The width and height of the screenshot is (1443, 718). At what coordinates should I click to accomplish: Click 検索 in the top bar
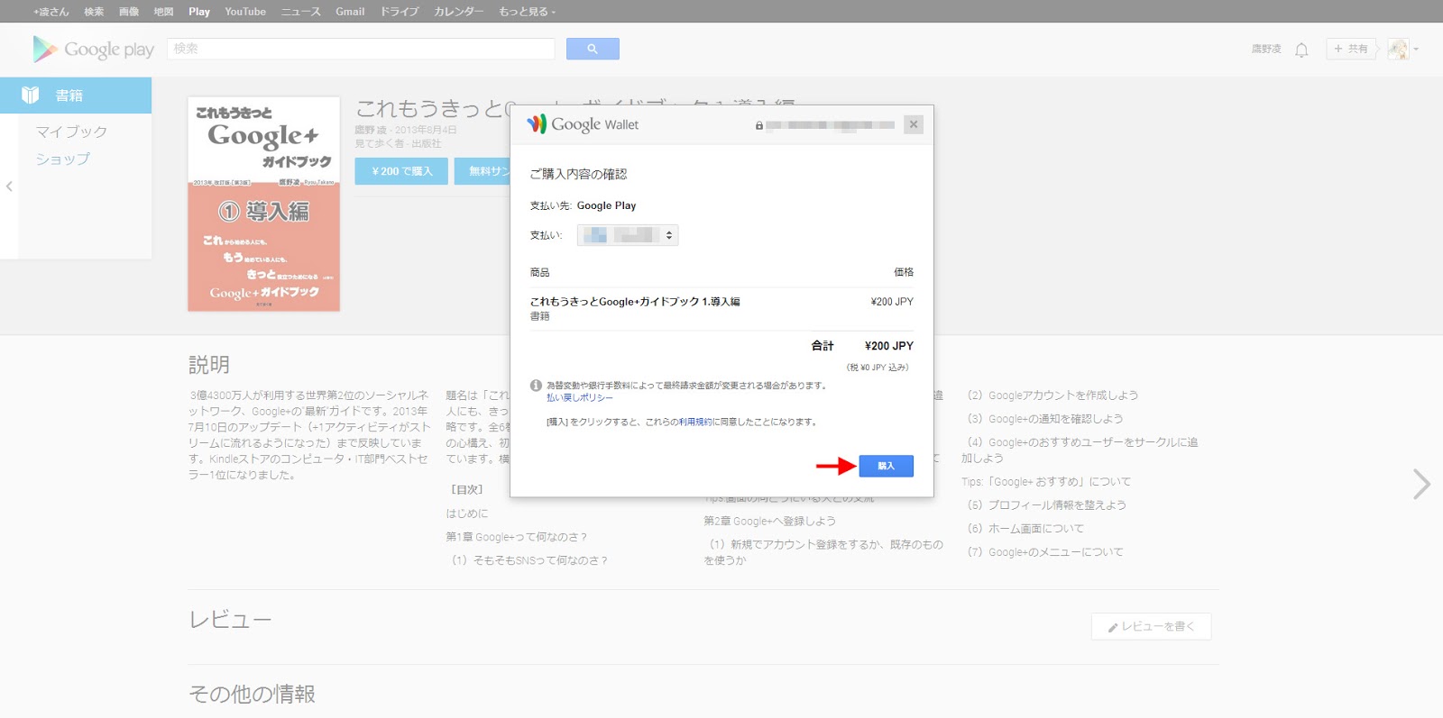[94, 12]
